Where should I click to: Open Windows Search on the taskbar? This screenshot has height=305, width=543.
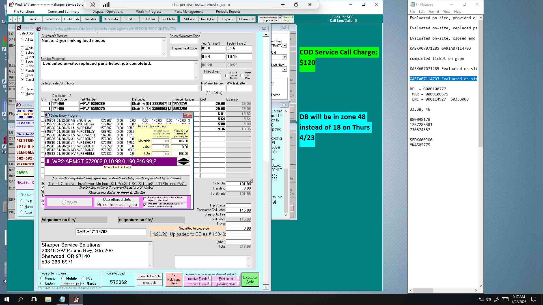[x=20, y=299]
